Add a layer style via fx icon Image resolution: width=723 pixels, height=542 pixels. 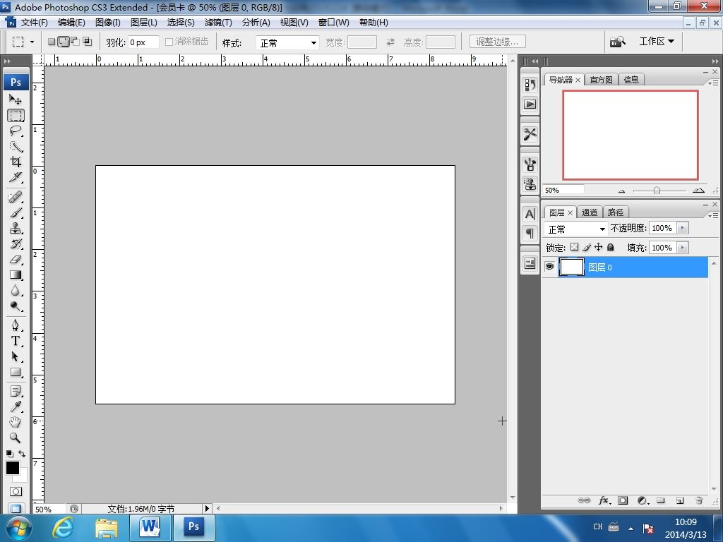(604, 500)
